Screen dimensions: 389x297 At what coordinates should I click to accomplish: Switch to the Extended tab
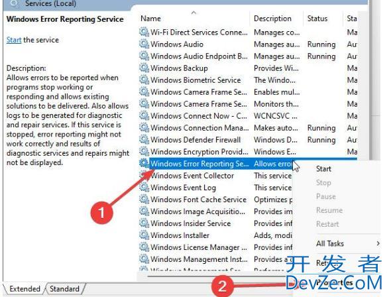coord(25,289)
